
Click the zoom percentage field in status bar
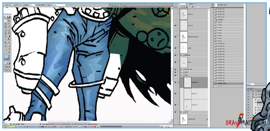click(6, 124)
